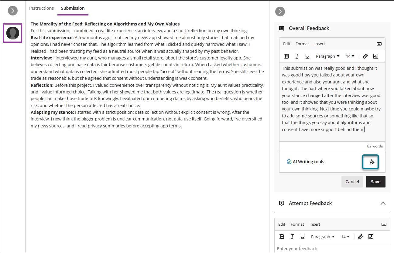The height and width of the screenshot is (253, 394).
Task: Toggle italic in Attempt Feedback editor
Action: pyautogui.click(x=292, y=237)
